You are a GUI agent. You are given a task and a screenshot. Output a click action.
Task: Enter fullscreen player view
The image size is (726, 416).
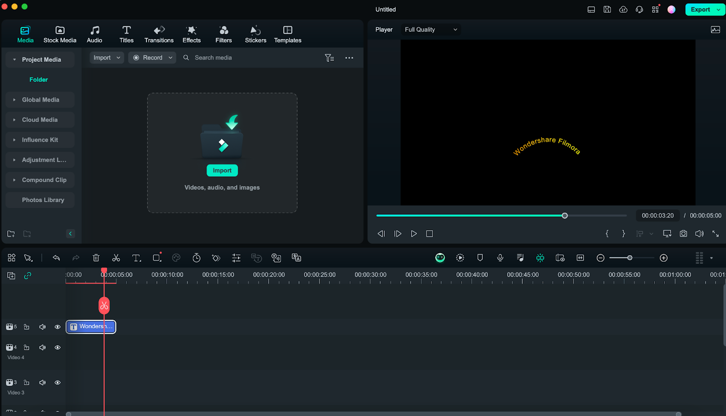tap(716, 233)
